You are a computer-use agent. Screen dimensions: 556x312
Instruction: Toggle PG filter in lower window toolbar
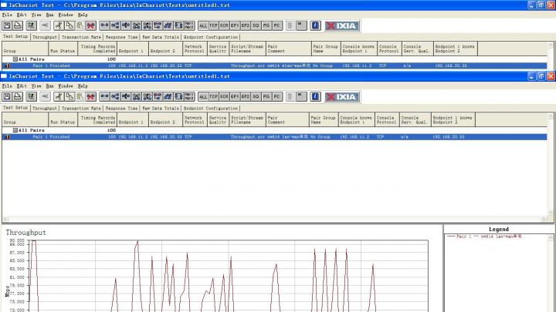click(x=266, y=96)
